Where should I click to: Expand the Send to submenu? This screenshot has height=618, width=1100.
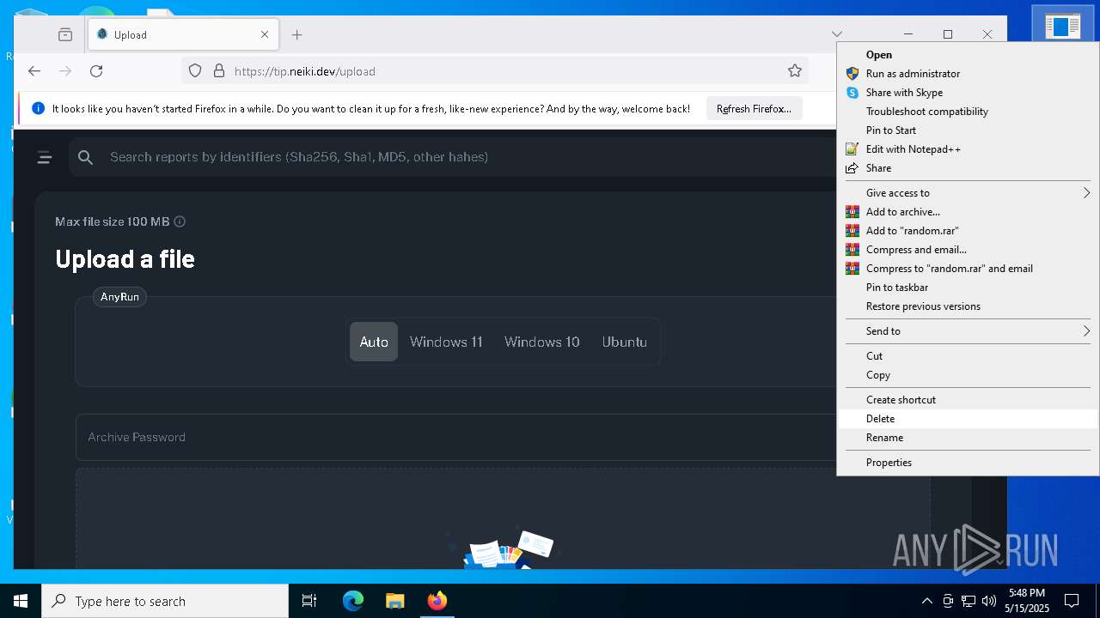point(968,331)
